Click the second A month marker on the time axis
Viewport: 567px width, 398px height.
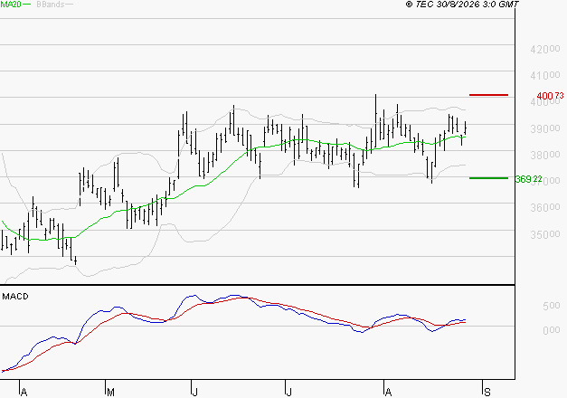point(388,392)
